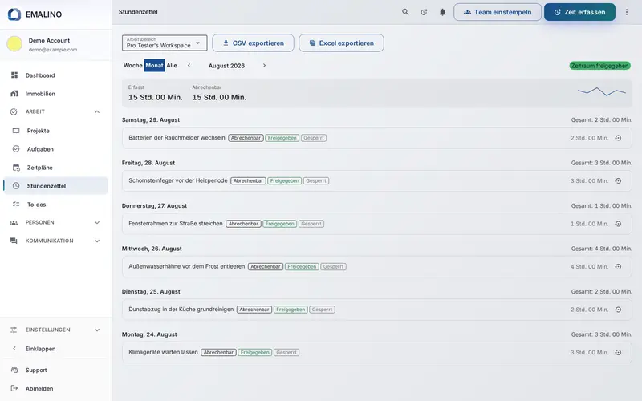Open Dashboard in sidebar
642x401 pixels.
pyautogui.click(x=55, y=75)
